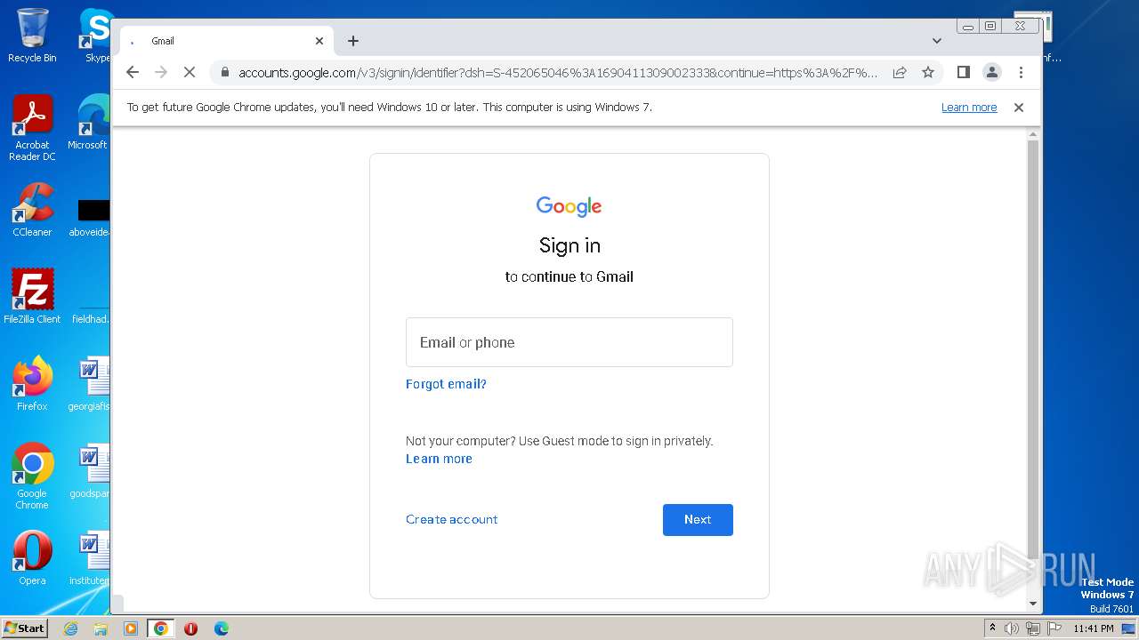1139x640 pixels.
Task: Open Windows Explorer folder on taskbar
Action: [101, 628]
